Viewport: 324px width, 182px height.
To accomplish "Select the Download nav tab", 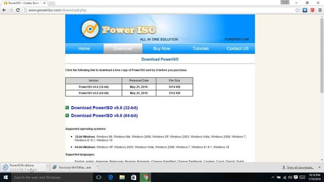I will click(123, 49).
